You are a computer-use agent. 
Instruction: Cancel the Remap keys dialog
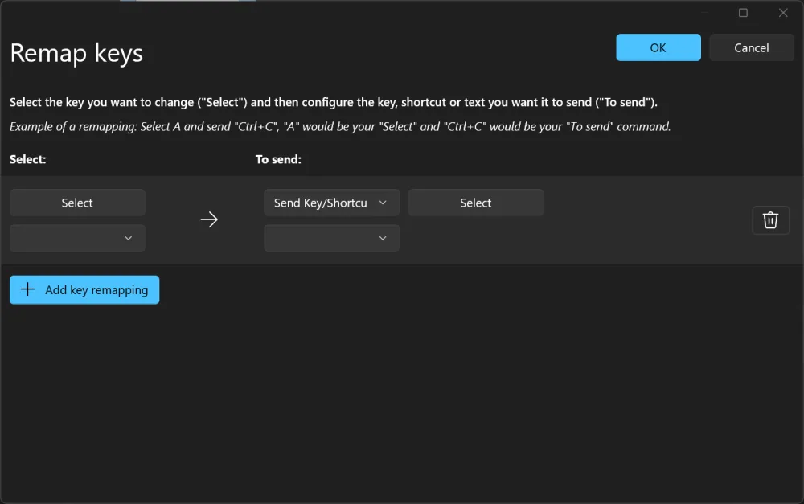coord(751,47)
